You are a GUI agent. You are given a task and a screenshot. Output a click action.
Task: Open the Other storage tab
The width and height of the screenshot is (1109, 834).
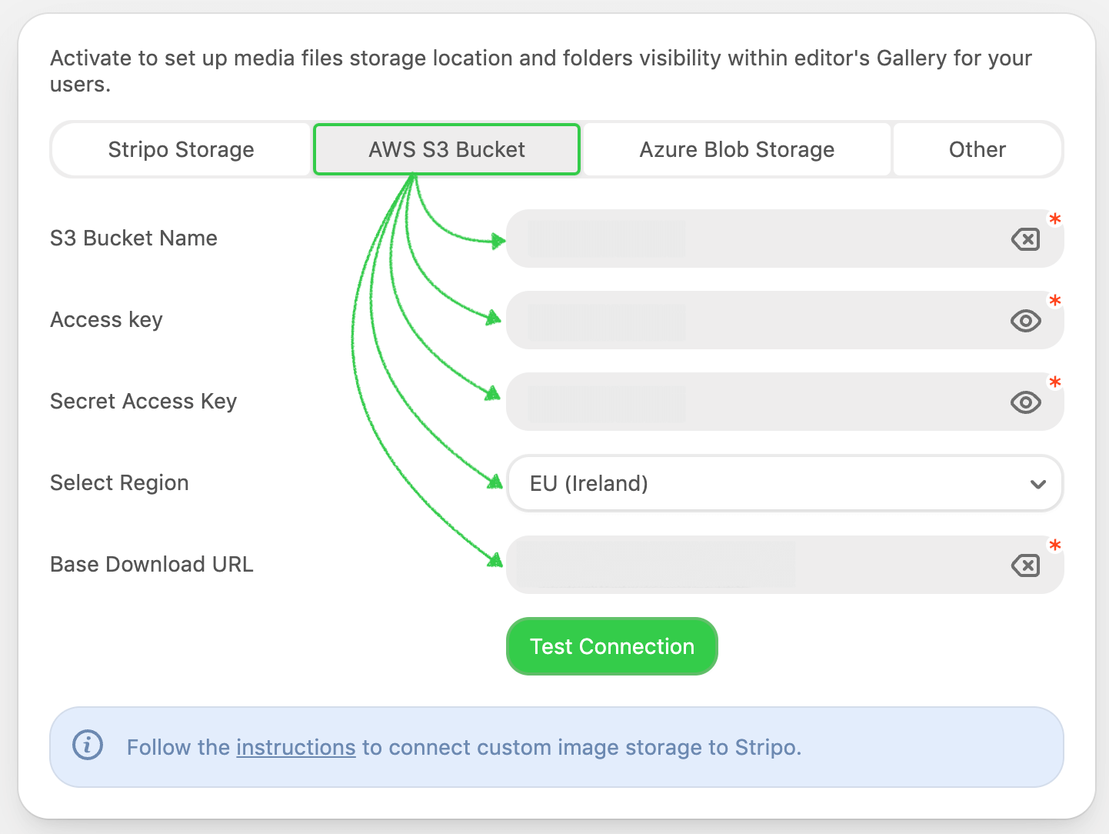click(x=977, y=149)
